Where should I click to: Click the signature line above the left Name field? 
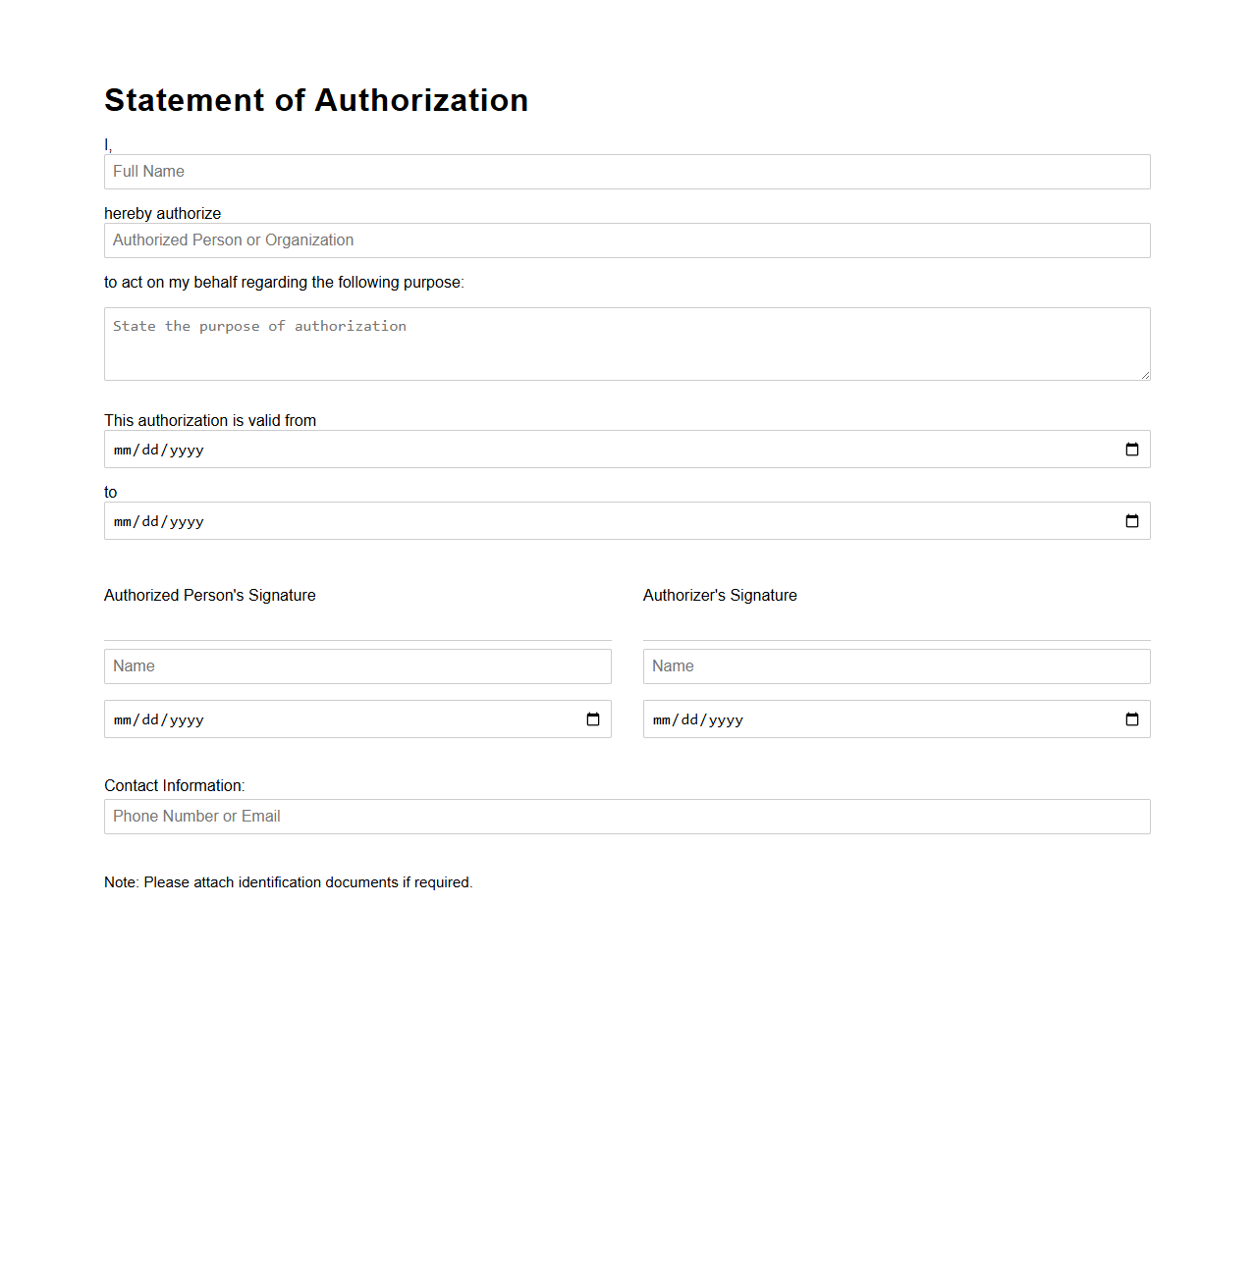coord(357,638)
